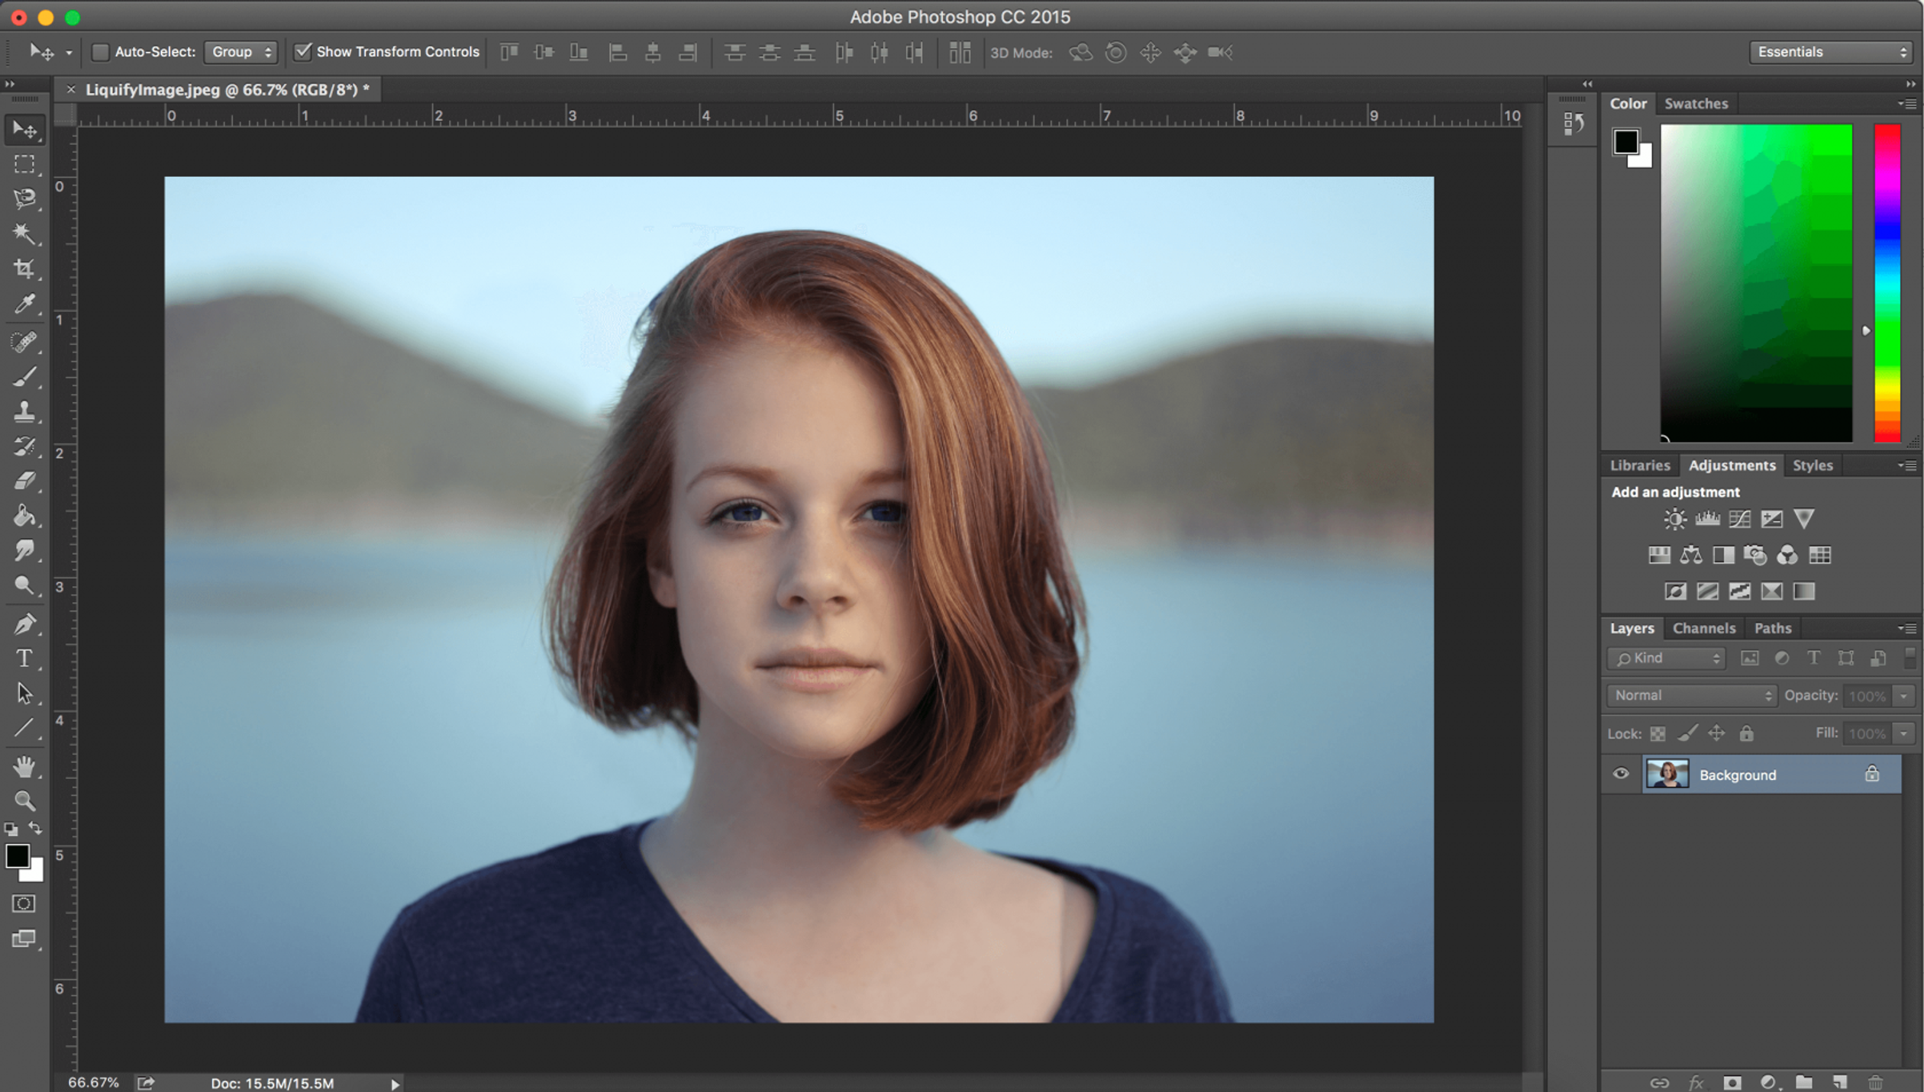Toggle Auto-Select checkbox
Viewport: 1924px width, 1092px height.
(x=101, y=51)
